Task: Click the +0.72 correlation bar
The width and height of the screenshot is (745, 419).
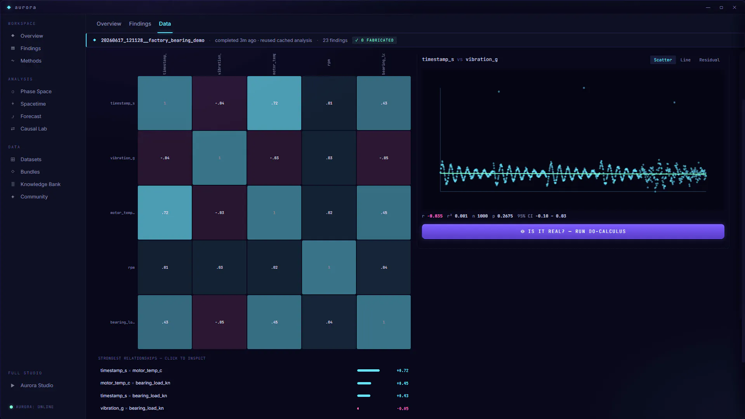Action: click(x=368, y=370)
